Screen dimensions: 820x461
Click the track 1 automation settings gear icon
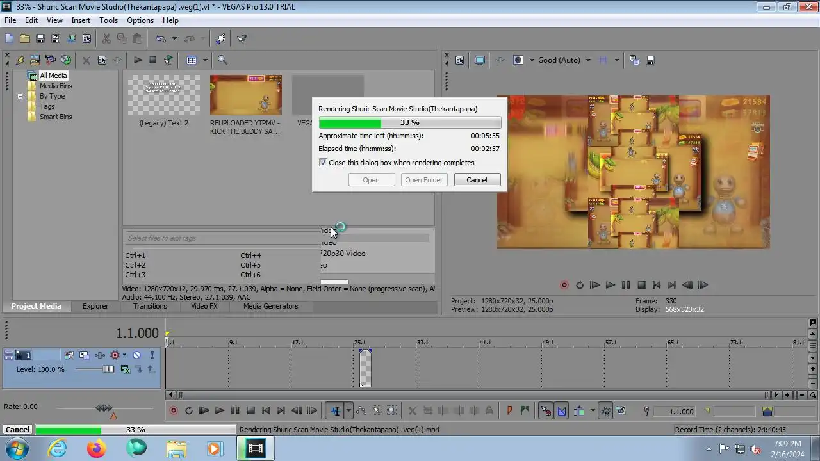pos(115,355)
